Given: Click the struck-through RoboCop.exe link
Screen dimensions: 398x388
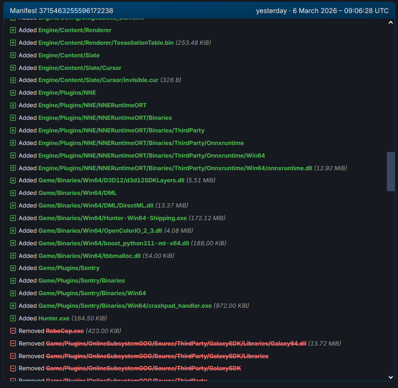Looking at the screenshot, I should [65, 331].
